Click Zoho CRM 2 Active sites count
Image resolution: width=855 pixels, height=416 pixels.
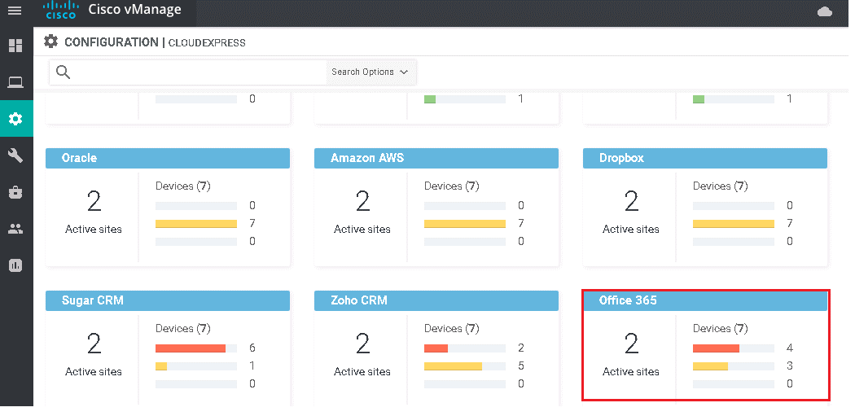pyautogui.click(x=362, y=344)
